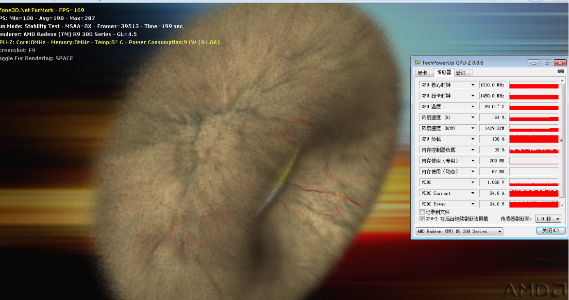Open the 内存控制器负载 sensor dropdown
This screenshot has height=300, width=569.
(x=472, y=150)
